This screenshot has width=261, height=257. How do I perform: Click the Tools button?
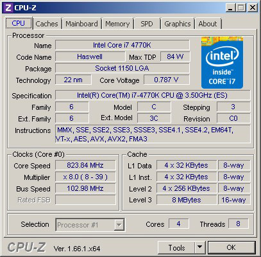point(176,247)
